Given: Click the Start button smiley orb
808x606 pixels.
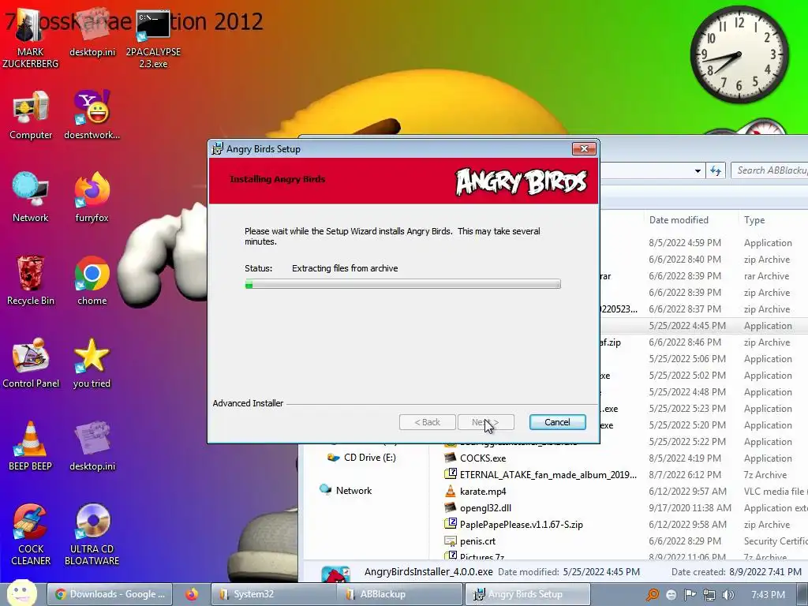Looking at the screenshot, I should pyautogui.click(x=21, y=593).
